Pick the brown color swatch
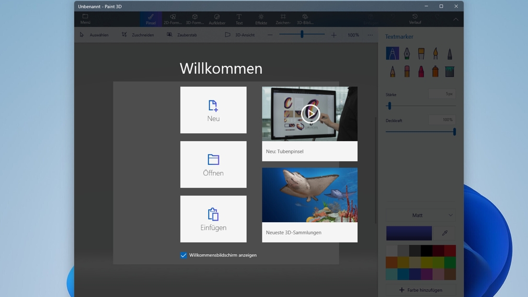Screen dimensions: 528x297 (x=450, y=274)
